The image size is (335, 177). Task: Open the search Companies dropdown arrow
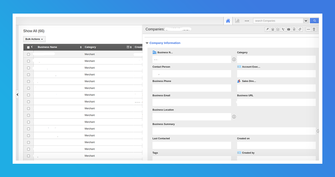pyautogui.click(x=306, y=21)
